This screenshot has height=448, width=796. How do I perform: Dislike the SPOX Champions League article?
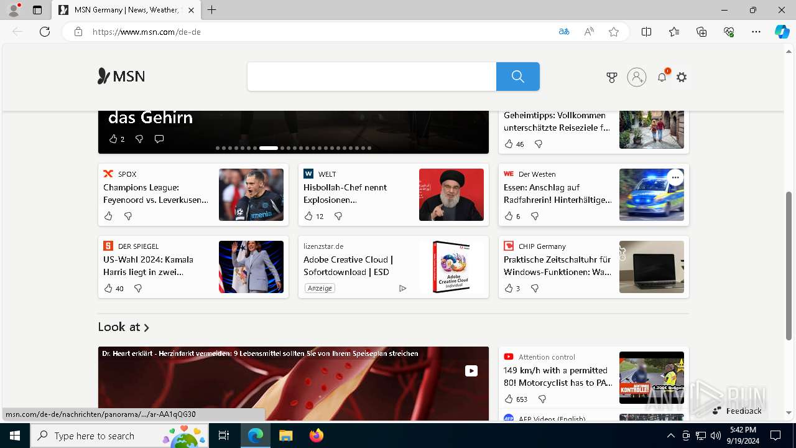[x=128, y=216]
